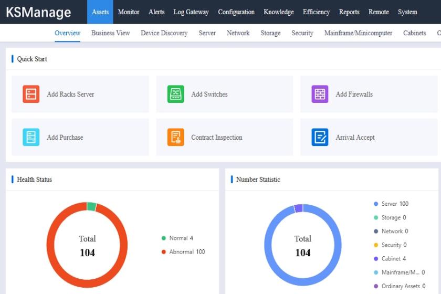Toggle the Mainframe/M... legend entry
This screenshot has width=441, height=294.
400,272
